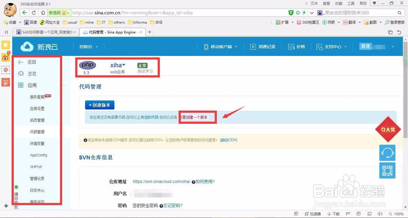408x218 pixels.
Task: Open the 毕设 bookmarks folder
Action: (156, 22)
